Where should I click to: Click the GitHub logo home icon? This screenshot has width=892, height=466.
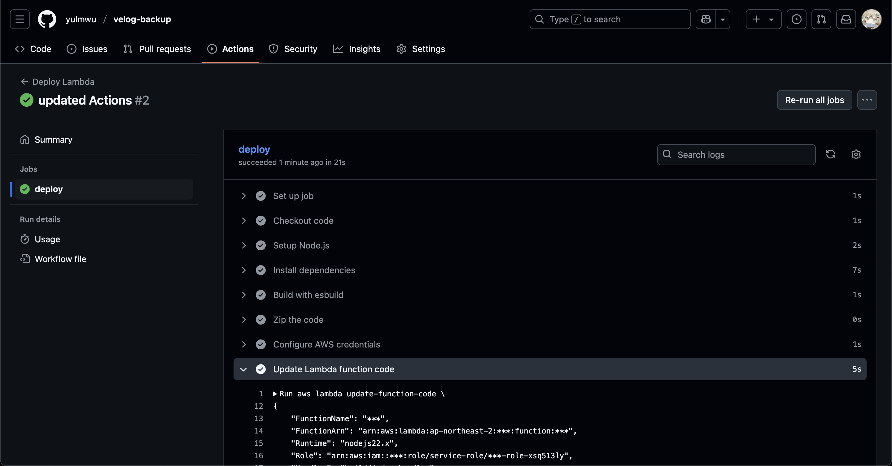tap(47, 19)
